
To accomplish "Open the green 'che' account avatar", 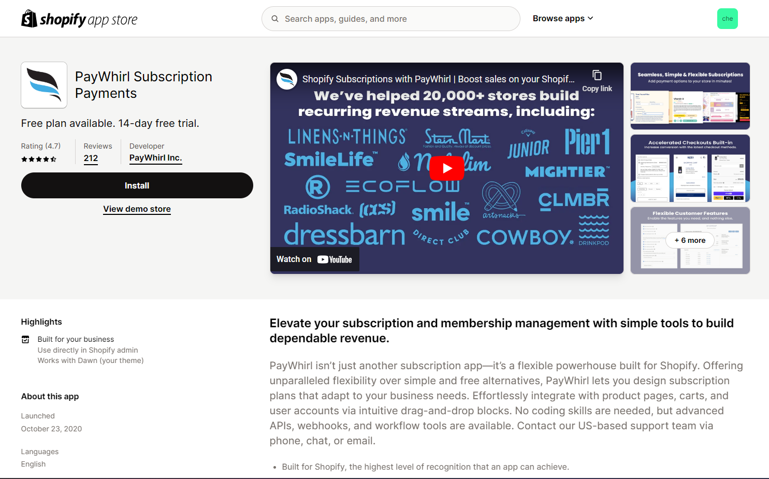I will click(x=728, y=19).
